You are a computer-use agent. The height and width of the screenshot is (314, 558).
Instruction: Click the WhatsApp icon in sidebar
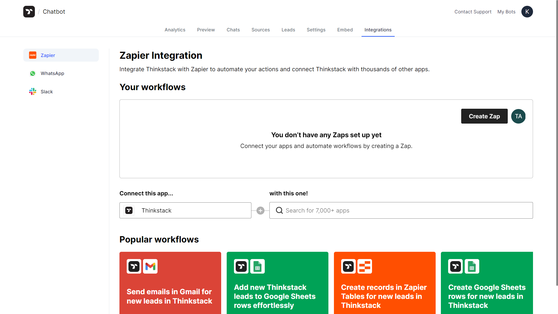(x=33, y=73)
